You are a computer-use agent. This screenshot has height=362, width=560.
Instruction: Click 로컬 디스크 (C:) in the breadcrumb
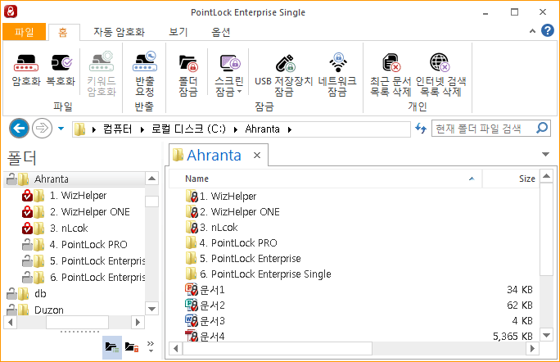coord(188,129)
